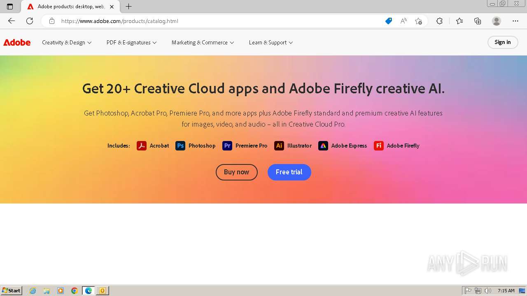Click the Acrobat app icon
This screenshot has height=296, width=527.
(x=142, y=146)
